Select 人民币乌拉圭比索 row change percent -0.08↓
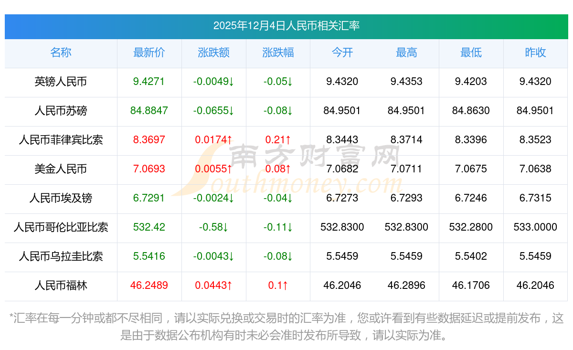The height and width of the screenshot is (350, 573). (278, 256)
